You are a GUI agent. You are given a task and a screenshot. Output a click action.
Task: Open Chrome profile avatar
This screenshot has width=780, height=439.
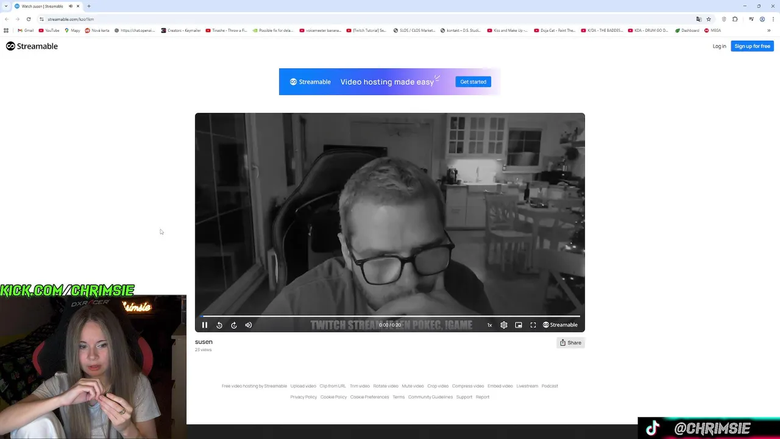(762, 19)
